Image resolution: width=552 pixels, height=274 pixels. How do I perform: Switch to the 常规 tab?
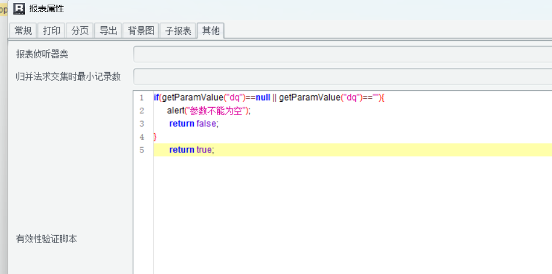coord(24,31)
